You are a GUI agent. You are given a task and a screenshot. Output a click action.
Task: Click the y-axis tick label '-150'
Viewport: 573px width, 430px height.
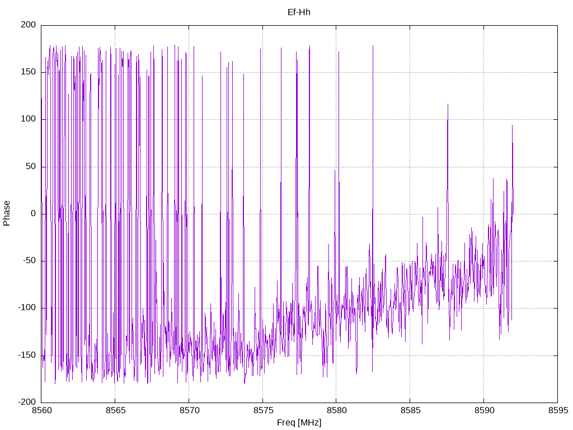click(x=27, y=355)
